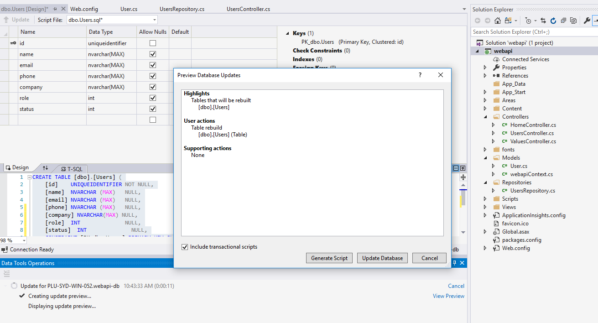Toggle Allow Nulls for the id column

[153, 43]
